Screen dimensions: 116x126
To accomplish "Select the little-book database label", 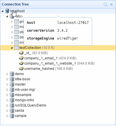I will pos(22,79).
